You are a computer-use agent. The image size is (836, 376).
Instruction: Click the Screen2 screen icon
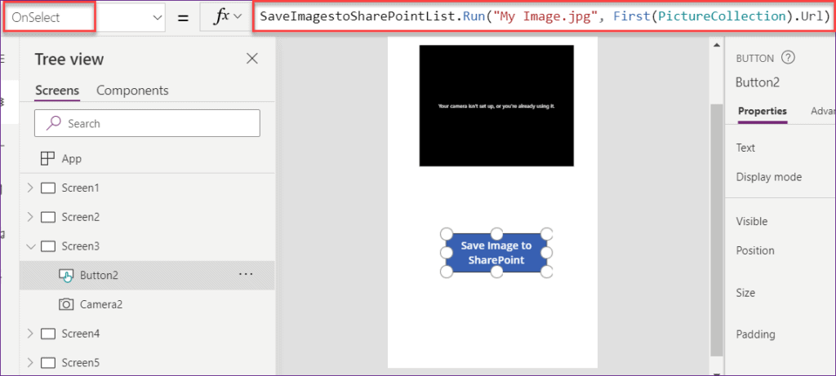click(x=48, y=217)
